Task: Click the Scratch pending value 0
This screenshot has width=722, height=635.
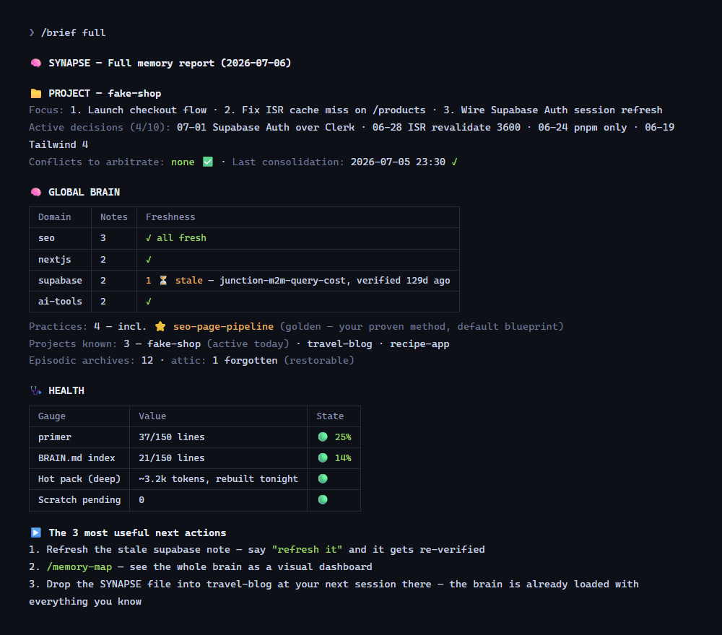Action: (142, 500)
